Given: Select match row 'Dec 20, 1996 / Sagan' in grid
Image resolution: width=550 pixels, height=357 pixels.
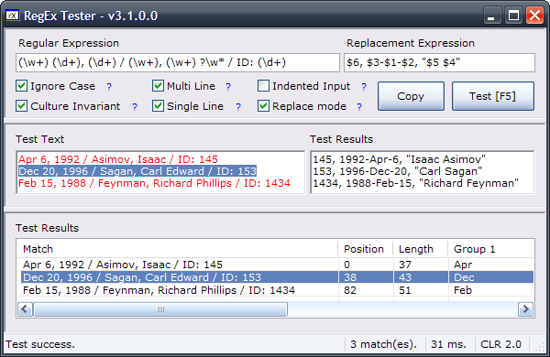Looking at the screenshot, I should pyautogui.click(x=142, y=277).
